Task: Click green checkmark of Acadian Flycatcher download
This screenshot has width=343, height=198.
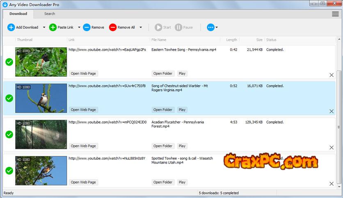Action: [9, 134]
